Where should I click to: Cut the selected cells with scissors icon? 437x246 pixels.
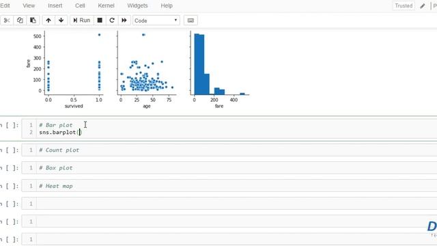click(7, 20)
